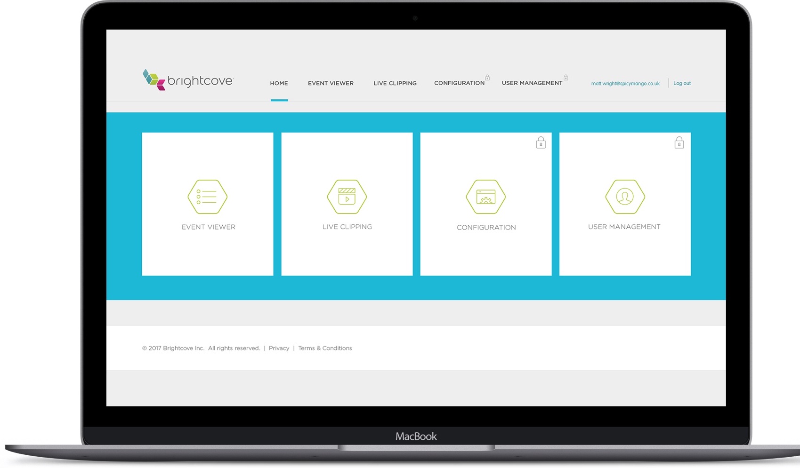The width and height of the screenshot is (800, 468).
Task: Log out of the account
Action: click(x=682, y=83)
